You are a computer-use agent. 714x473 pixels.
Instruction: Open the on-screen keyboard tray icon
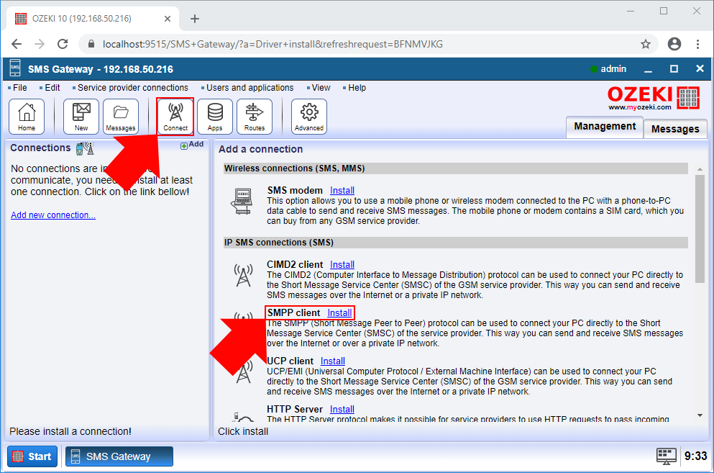tap(666, 456)
